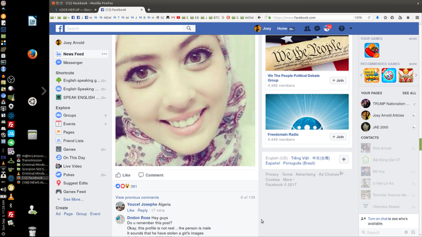This screenshot has width=422, height=237.
Task: Open Friend Lists in sidebar
Action: [x=73, y=141]
